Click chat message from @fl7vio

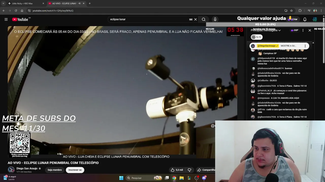[279, 111]
